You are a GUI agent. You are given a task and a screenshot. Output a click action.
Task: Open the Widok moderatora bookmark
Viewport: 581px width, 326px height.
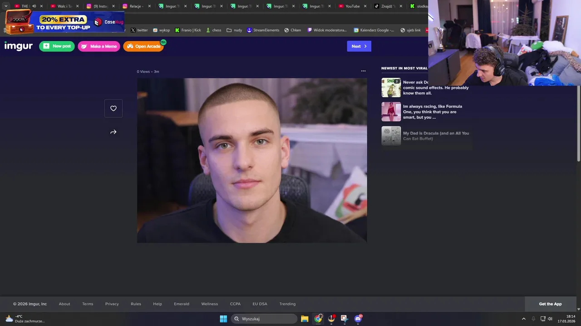point(327,30)
